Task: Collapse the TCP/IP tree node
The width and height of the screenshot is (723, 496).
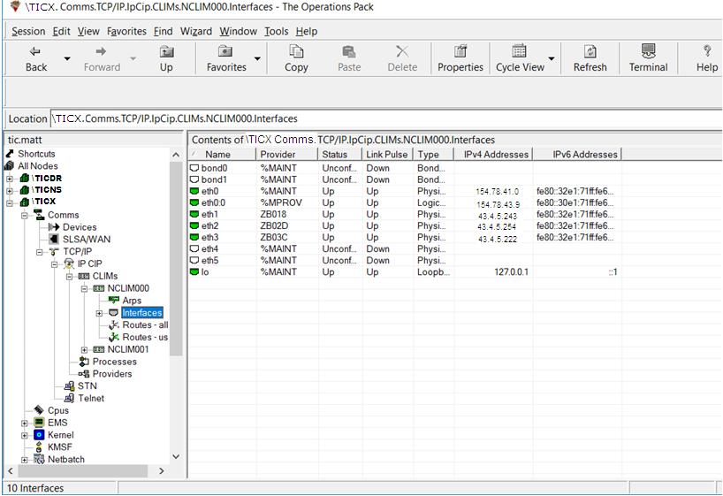Action: pyautogui.click(x=40, y=252)
